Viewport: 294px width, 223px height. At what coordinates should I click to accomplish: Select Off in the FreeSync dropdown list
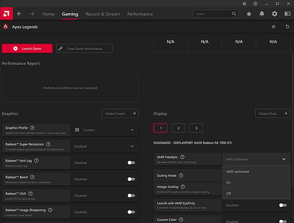[229, 193]
